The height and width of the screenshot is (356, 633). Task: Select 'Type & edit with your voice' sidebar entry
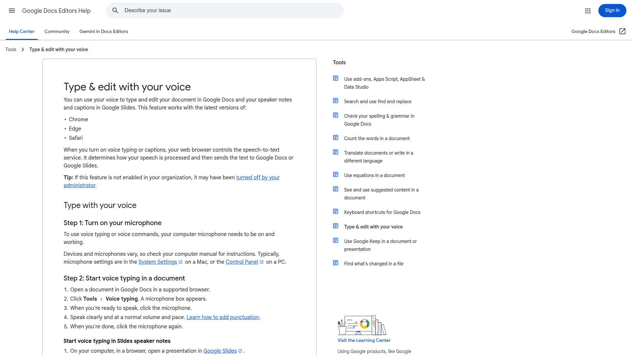(373, 227)
